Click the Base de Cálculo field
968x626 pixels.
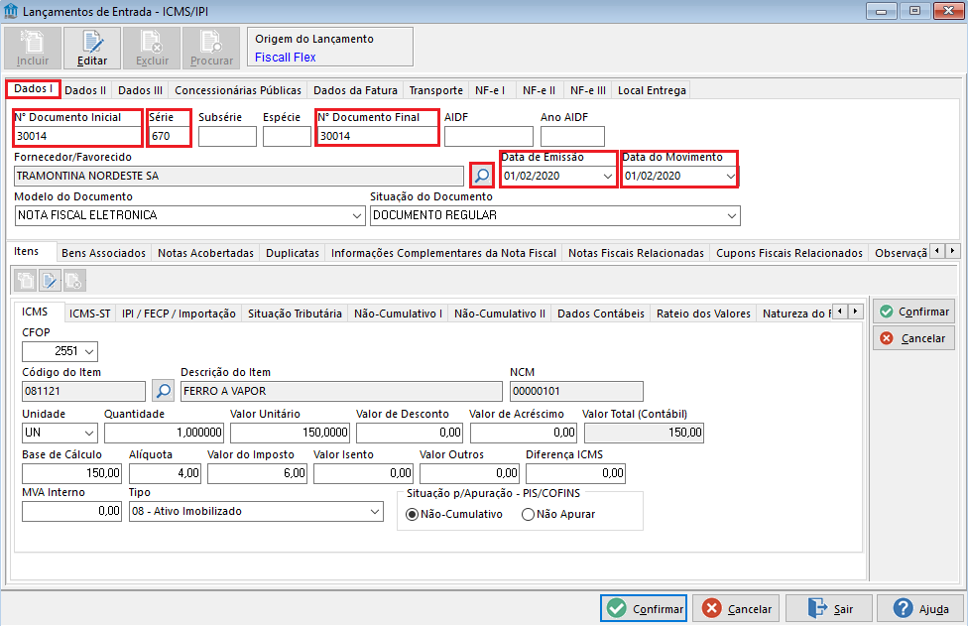71,473
